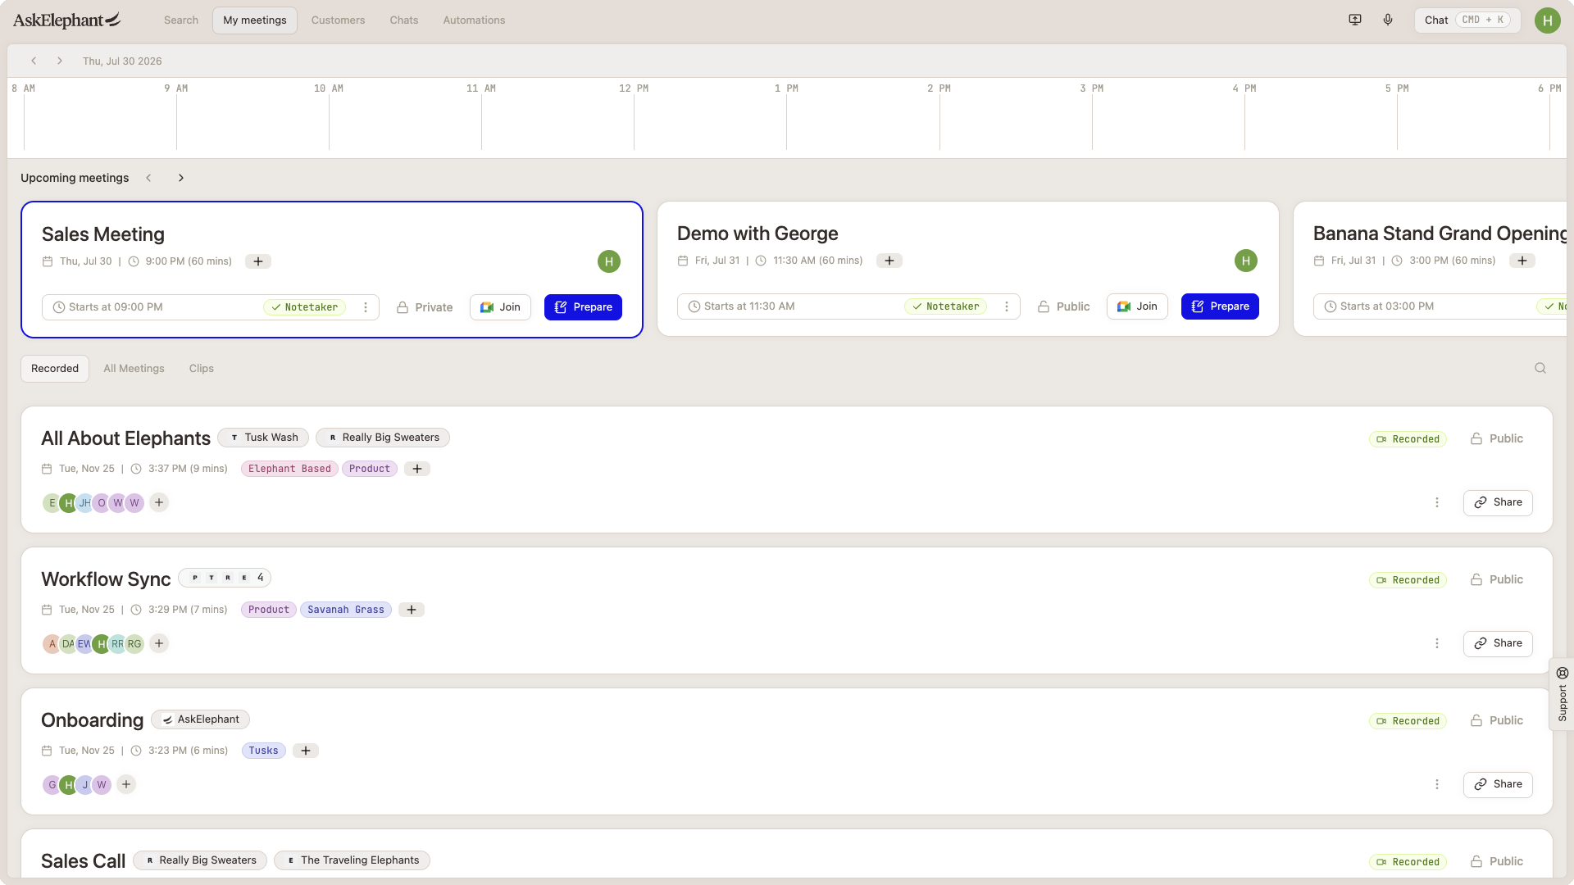Click the AskElephant logo
This screenshot has height=885, width=1574.
click(x=66, y=20)
